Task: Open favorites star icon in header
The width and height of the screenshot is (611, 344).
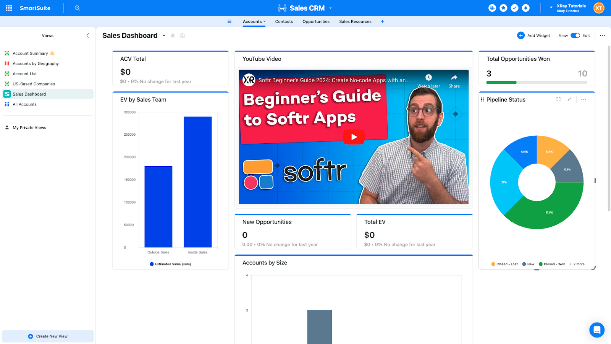Action: tap(503, 8)
